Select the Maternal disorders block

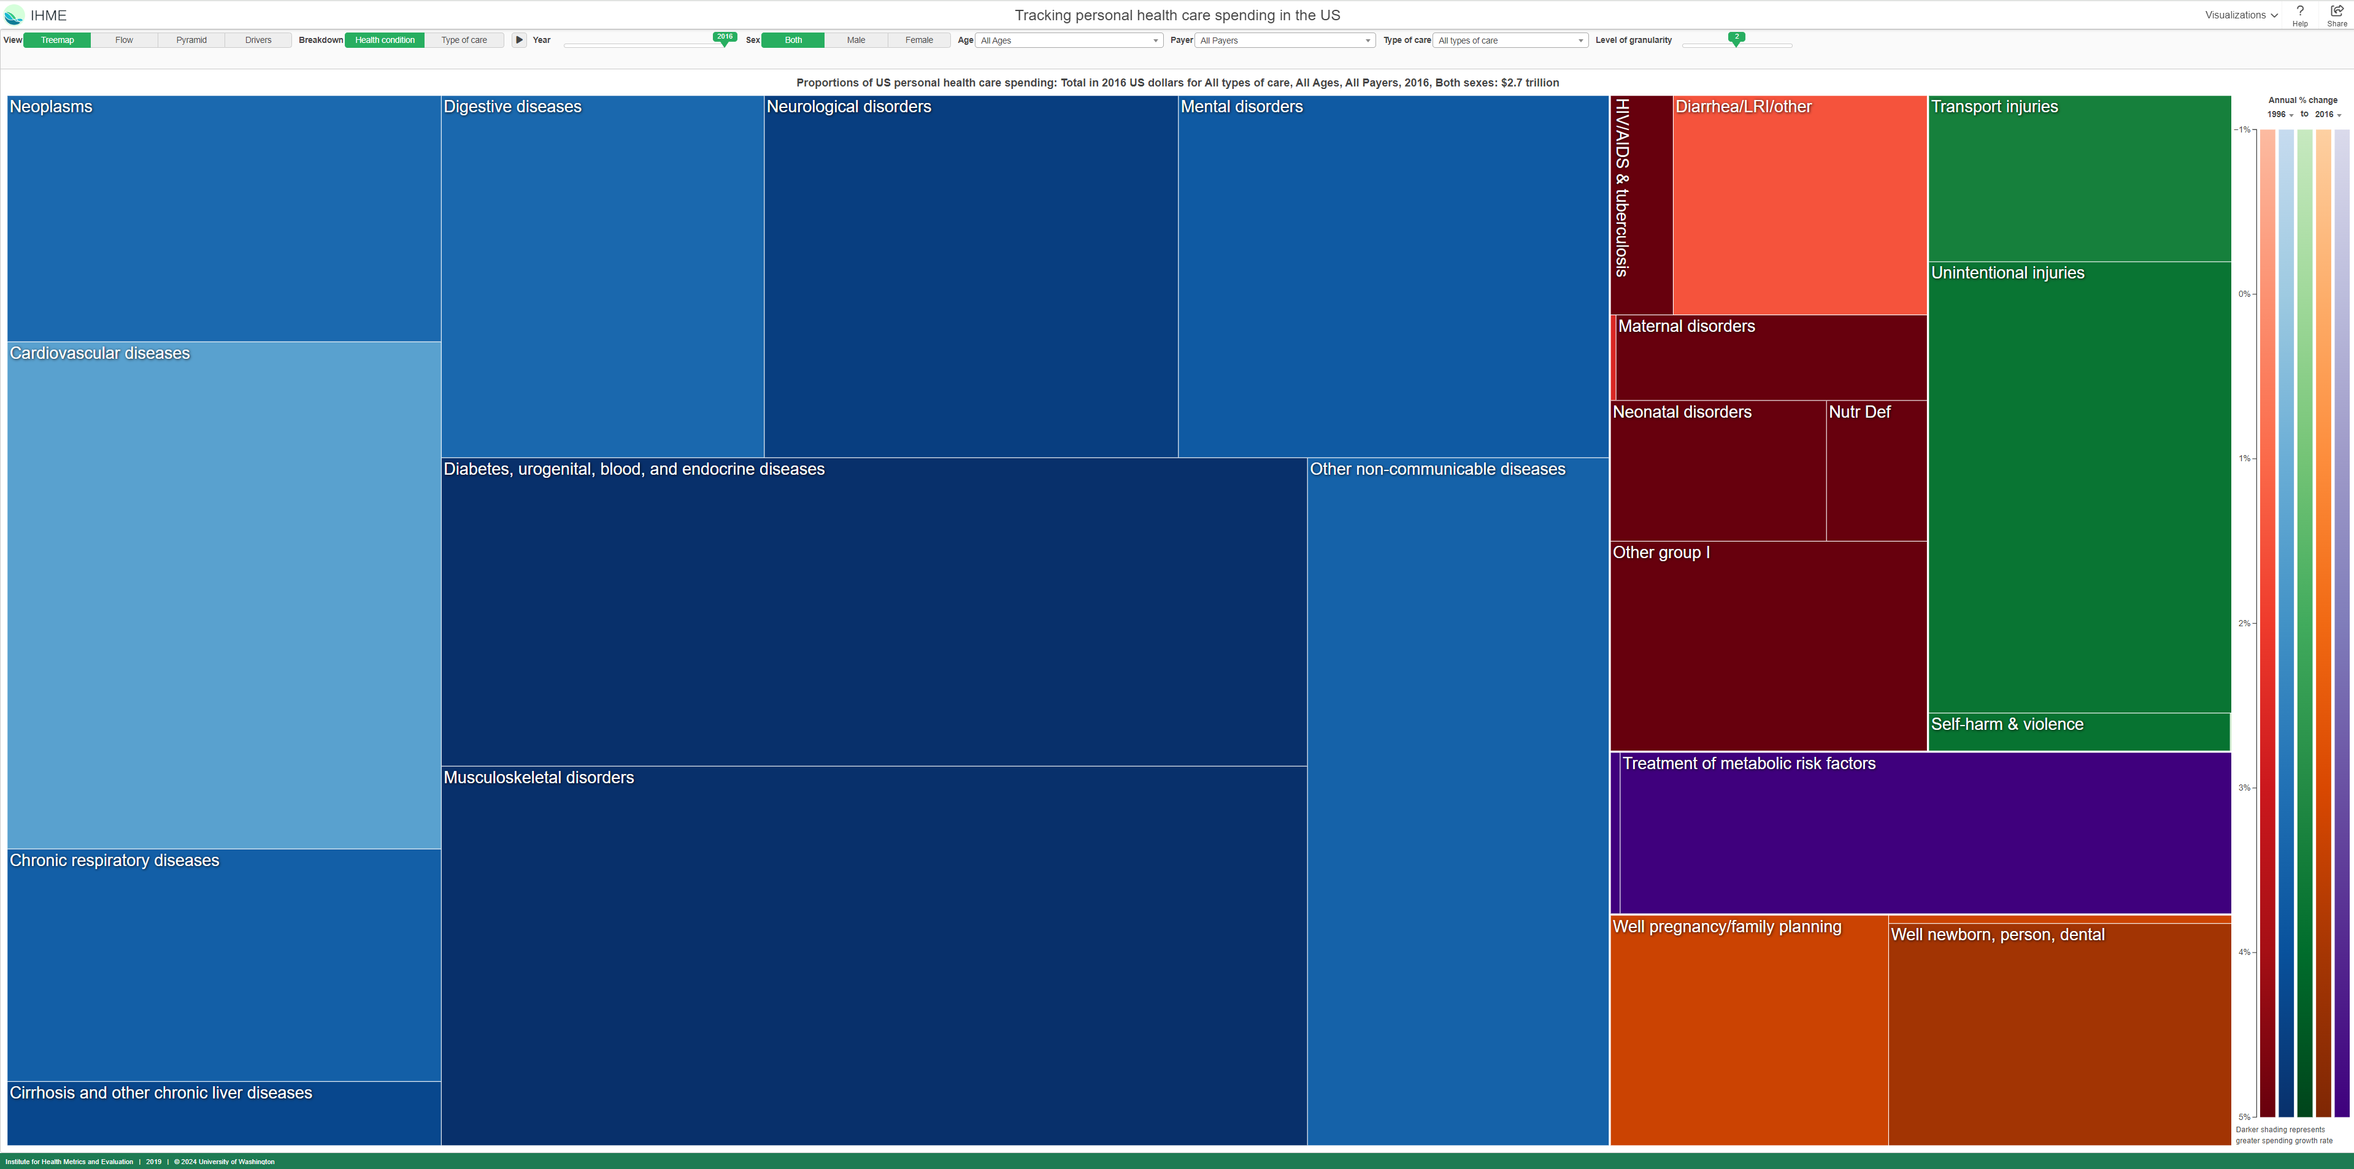point(1771,358)
